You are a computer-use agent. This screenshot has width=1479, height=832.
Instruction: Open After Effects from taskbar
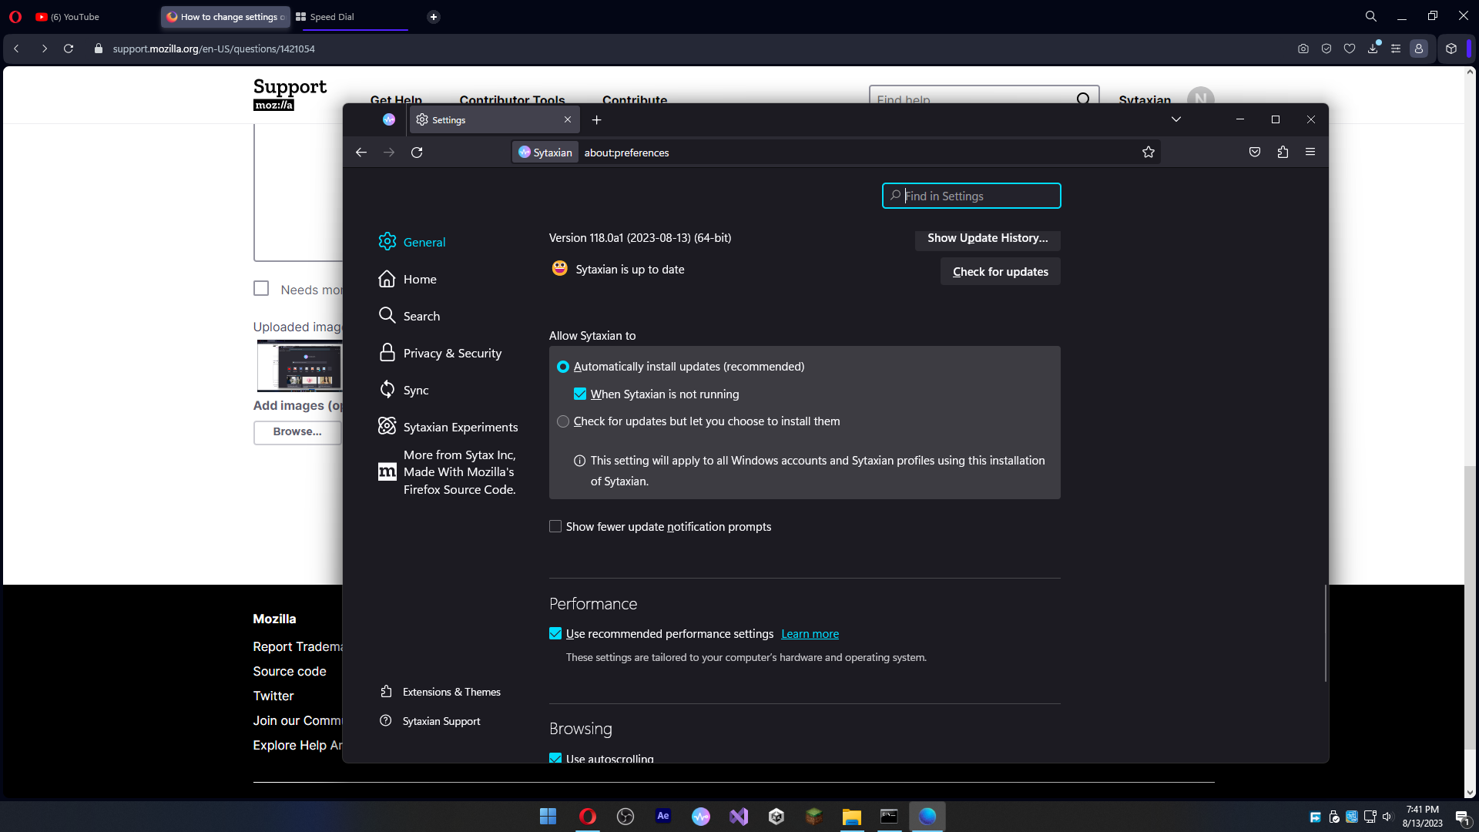point(663,817)
